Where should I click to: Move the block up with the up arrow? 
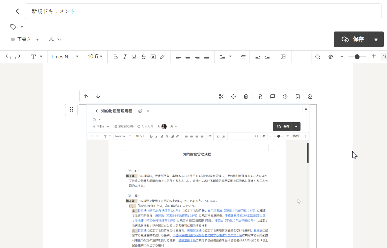pos(86,97)
